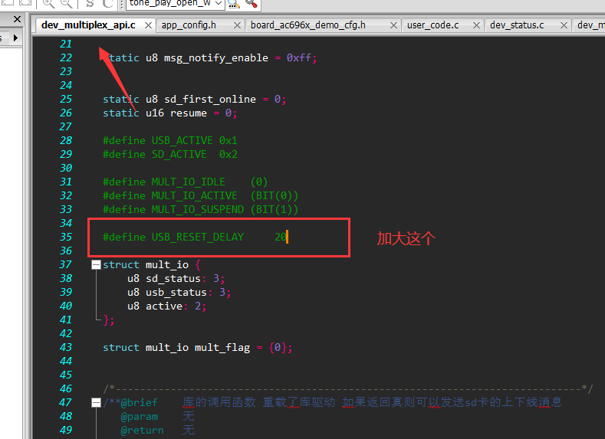Click the mult_io struct name on line 37
This screenshot has height=439, width=605.
tap(167, 265)
